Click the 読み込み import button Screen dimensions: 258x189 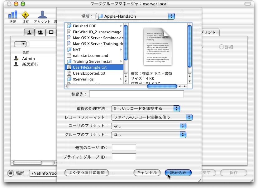coord(178,173)
